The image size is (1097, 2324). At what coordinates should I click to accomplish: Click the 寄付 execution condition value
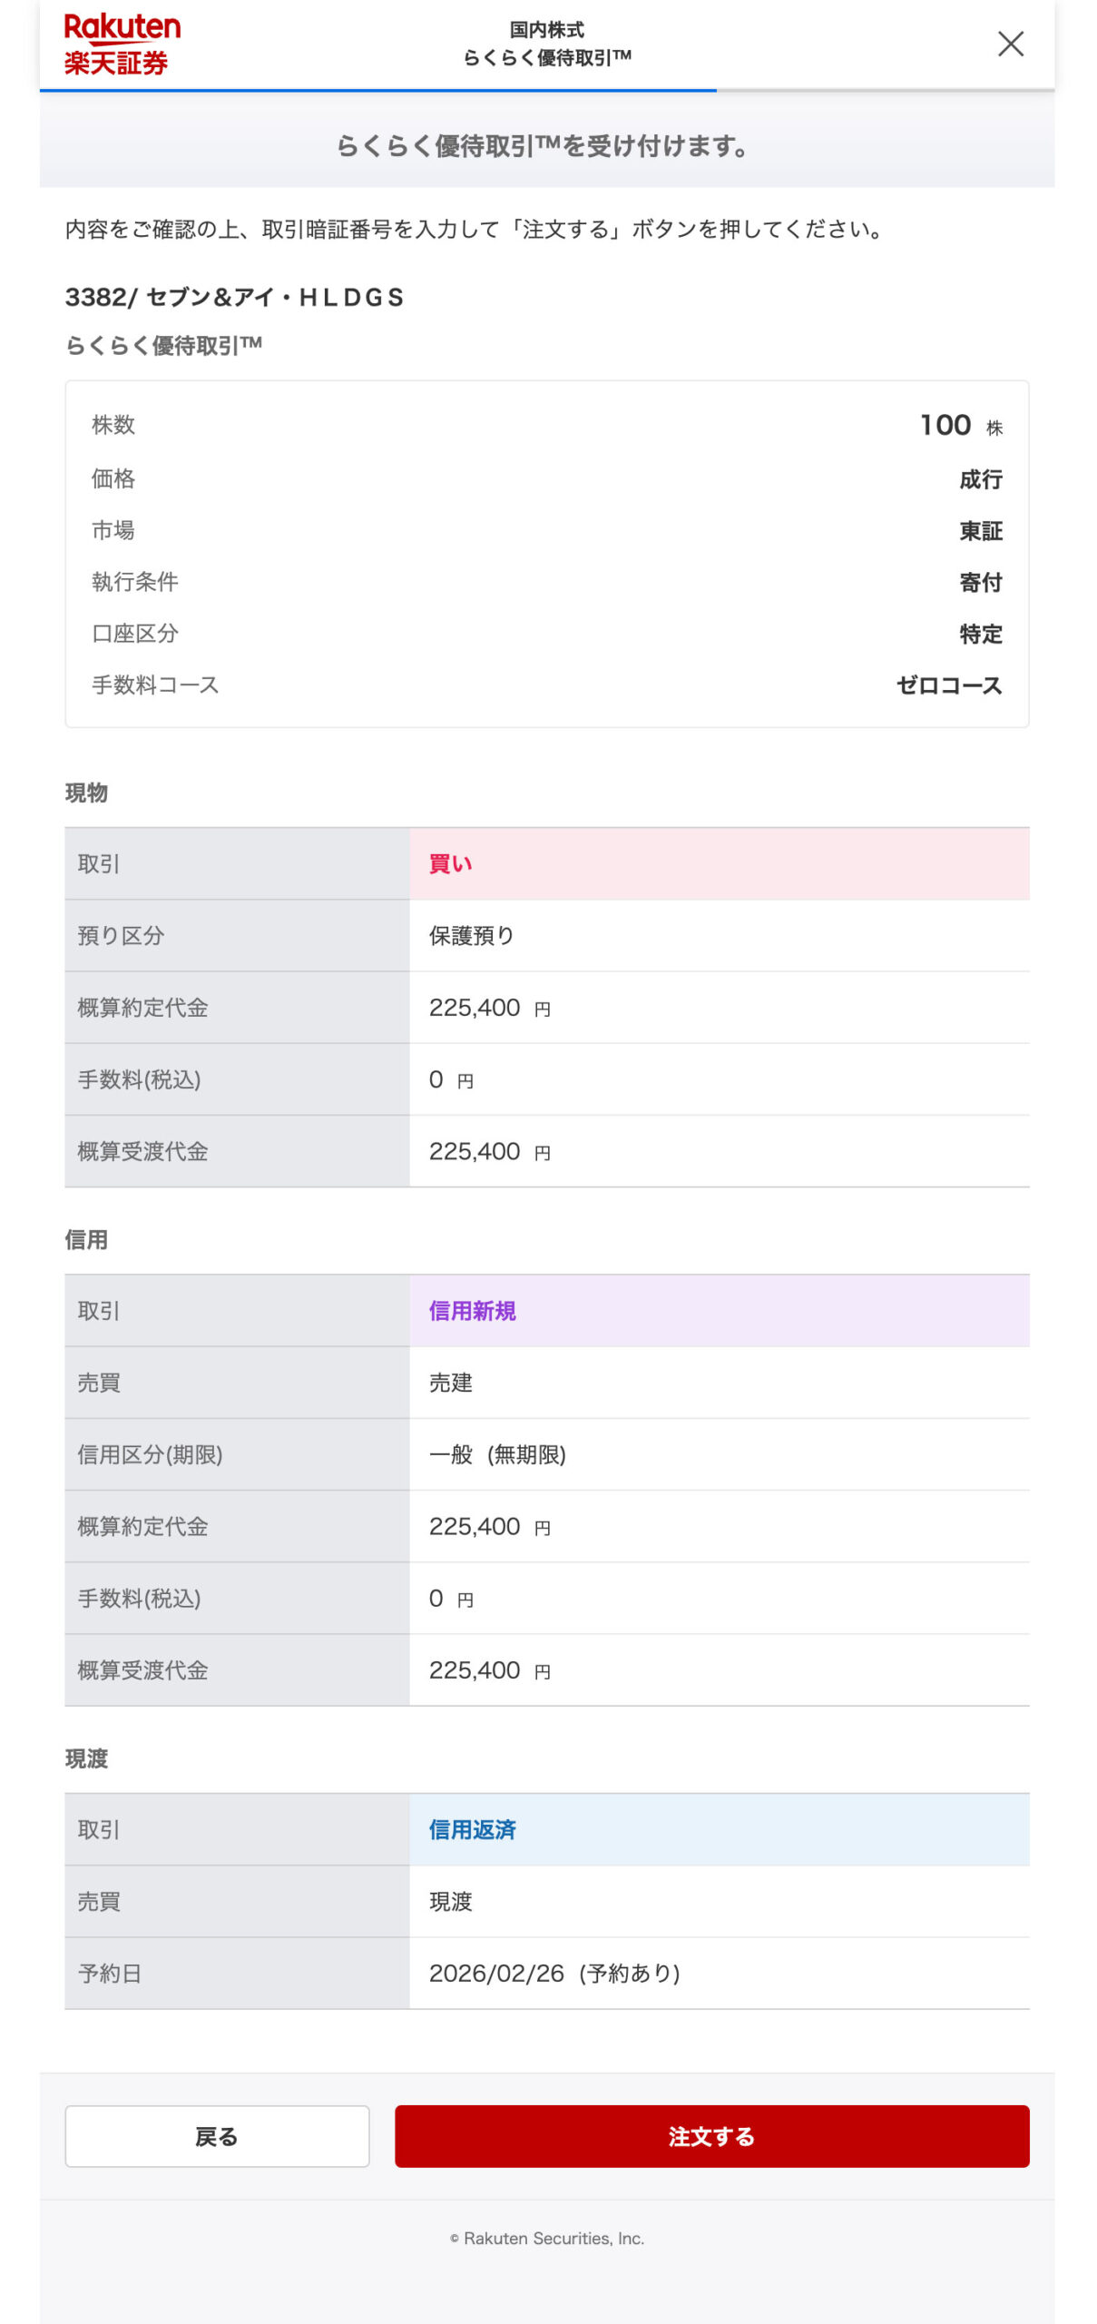pyautogui.click(x=980, y=582)
